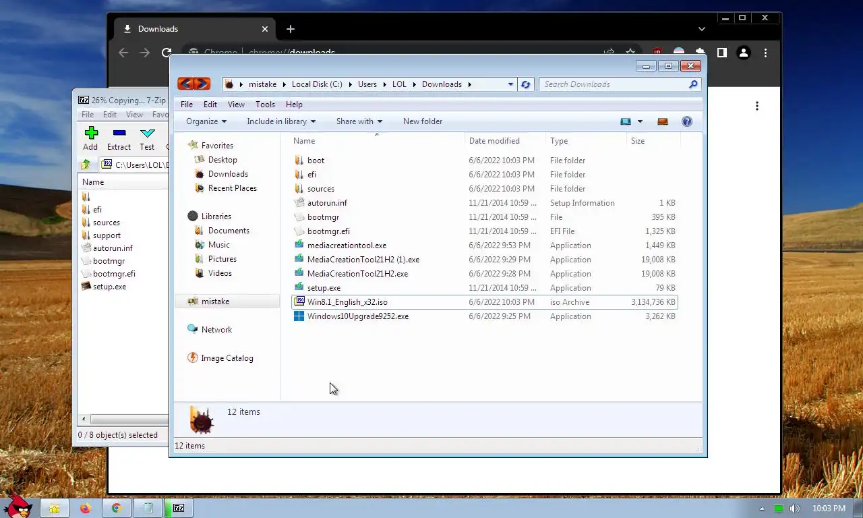Open Explorer help question mark icon
The width and height of the screenshot is (863, 518).
tap(687, 121)
